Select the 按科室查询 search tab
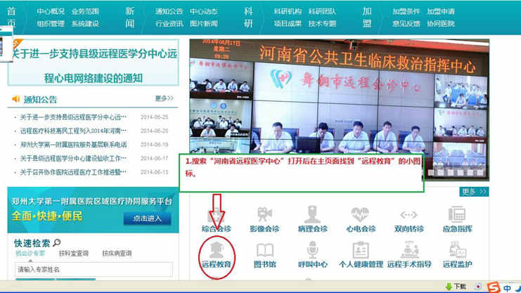The width and height of the screenshot is (521, 293). (74, 254)
